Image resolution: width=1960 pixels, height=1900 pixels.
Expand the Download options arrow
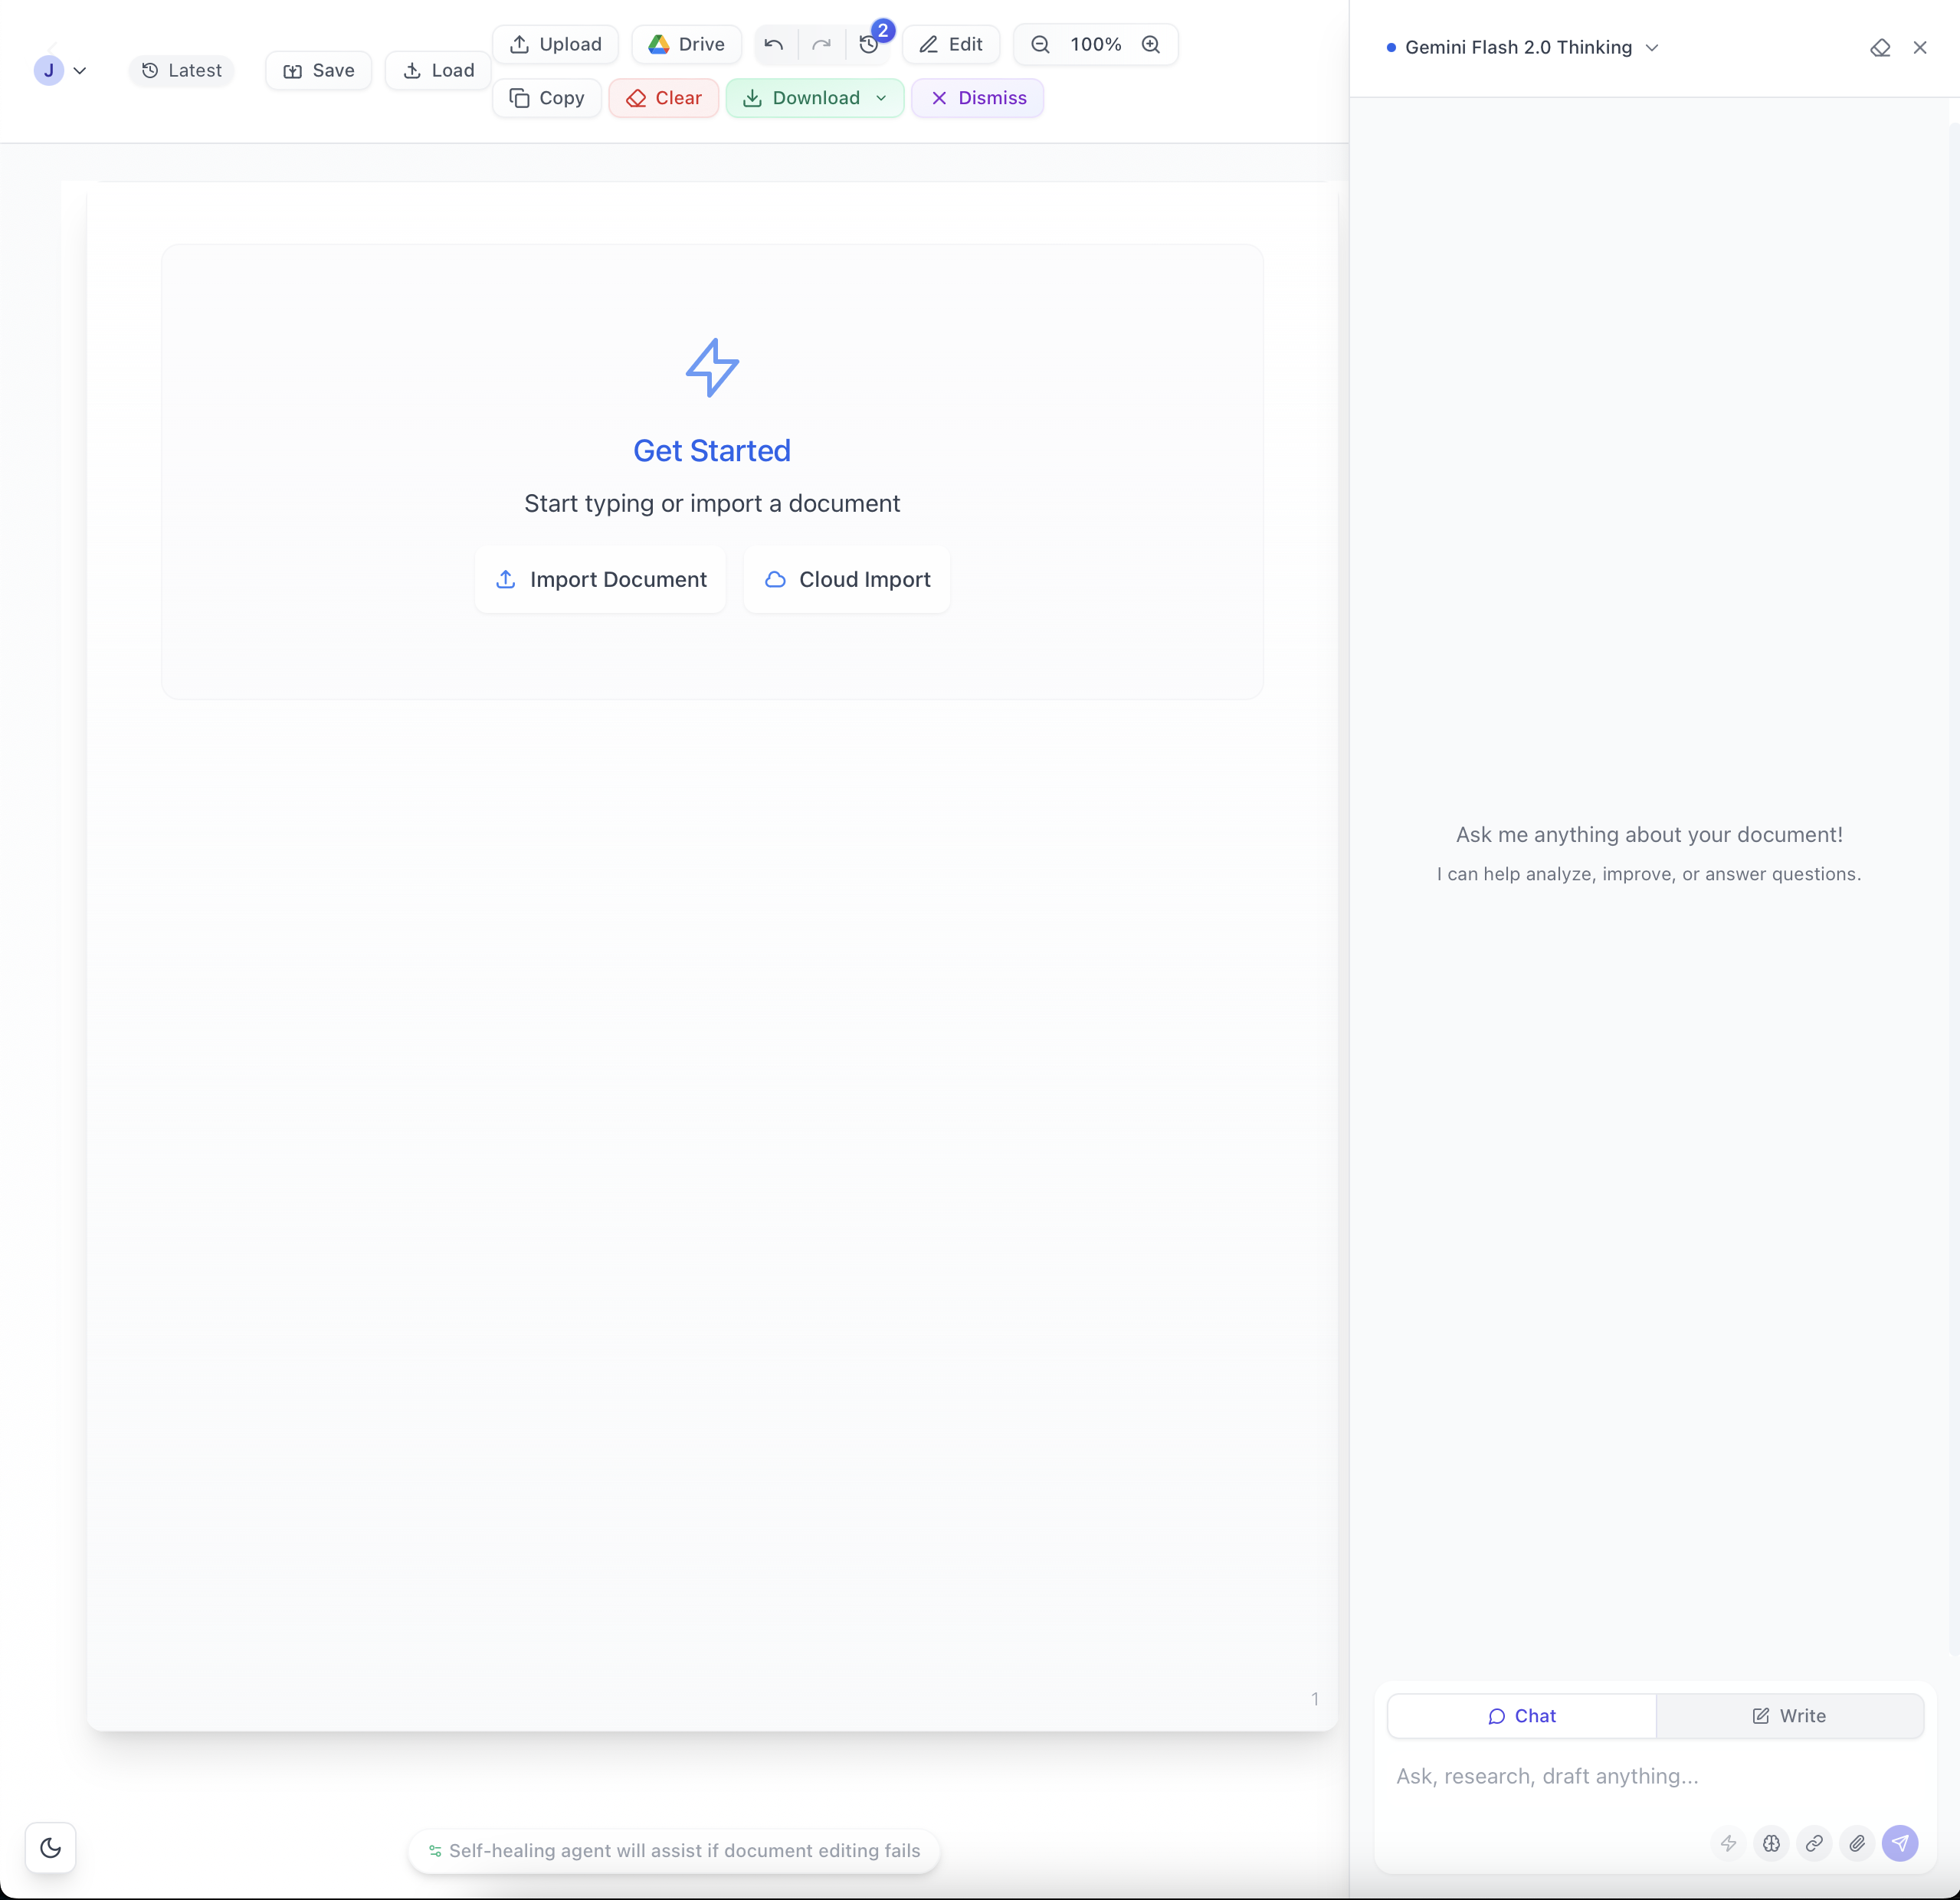(881, 98)
